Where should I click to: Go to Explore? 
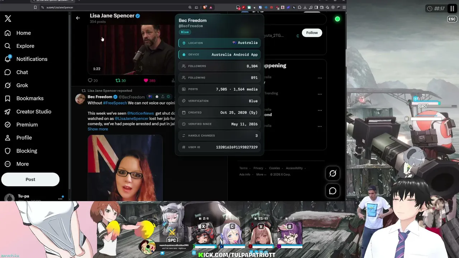tap(25, 46)
